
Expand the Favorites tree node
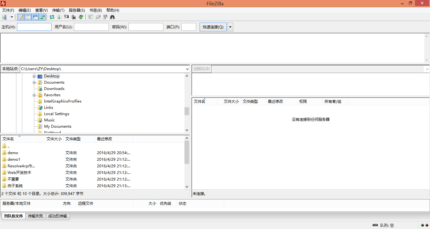click(x=34, y=95)
